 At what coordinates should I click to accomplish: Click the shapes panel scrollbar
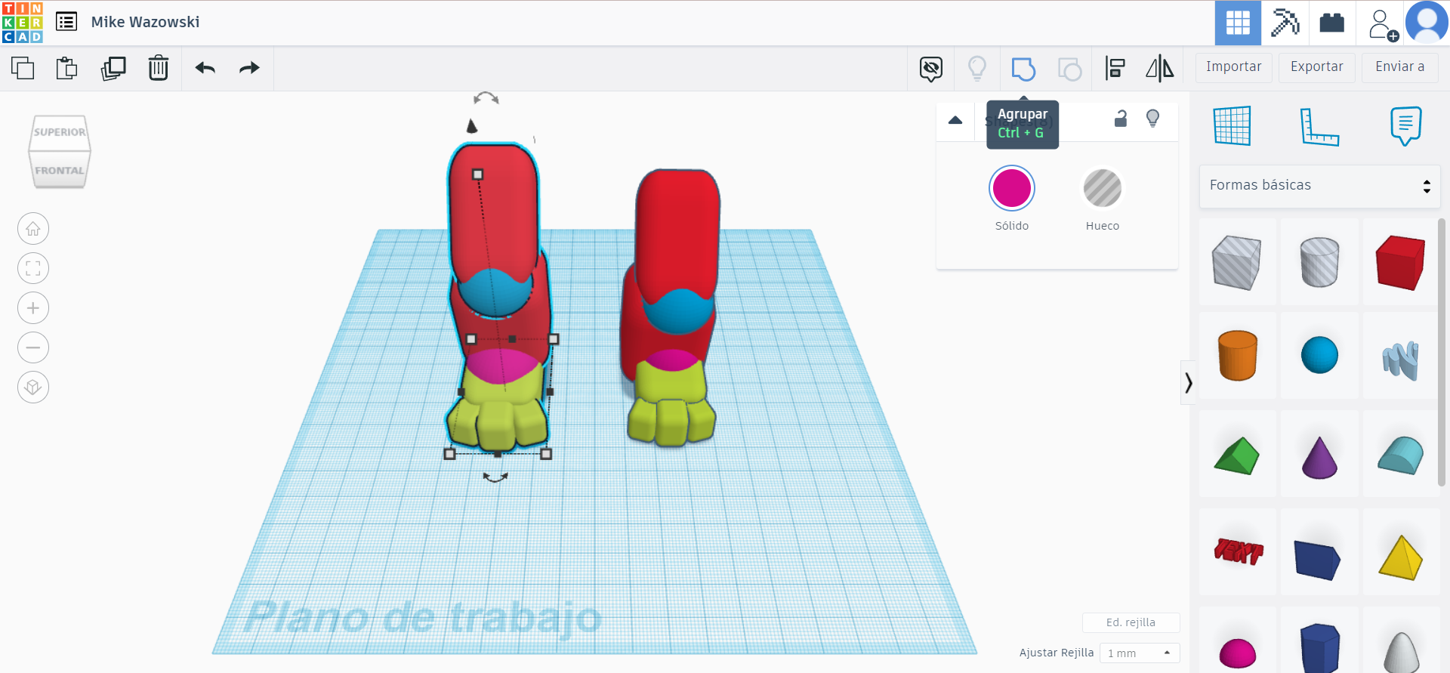[x=1441, y=353]
